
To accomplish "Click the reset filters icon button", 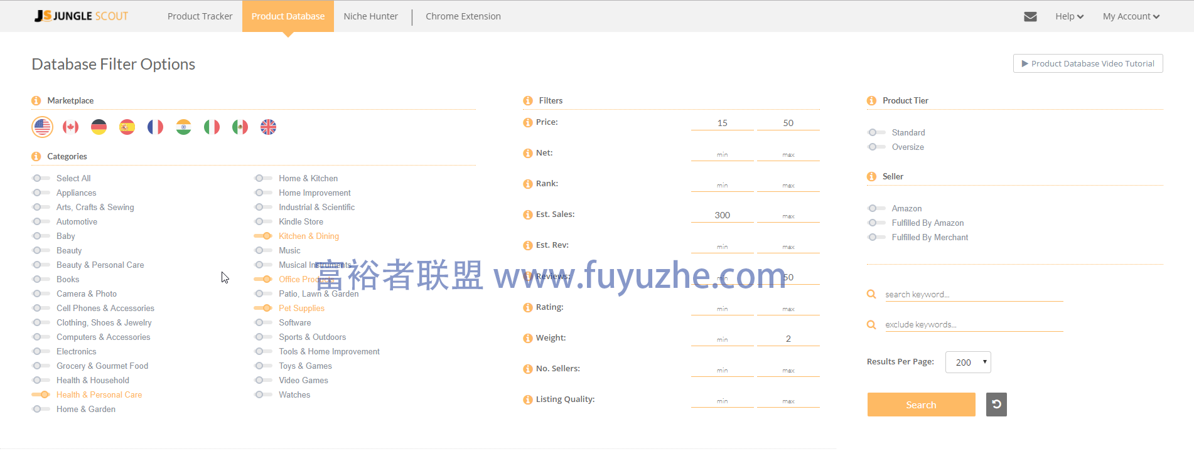I will point(996,405).
